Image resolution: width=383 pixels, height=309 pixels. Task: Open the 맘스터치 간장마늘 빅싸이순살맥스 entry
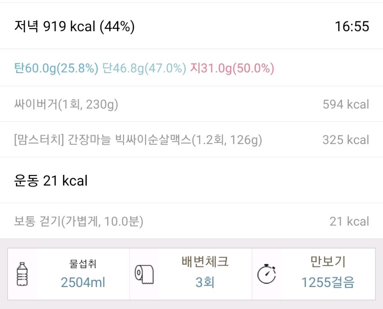click(x=191, y=139)
